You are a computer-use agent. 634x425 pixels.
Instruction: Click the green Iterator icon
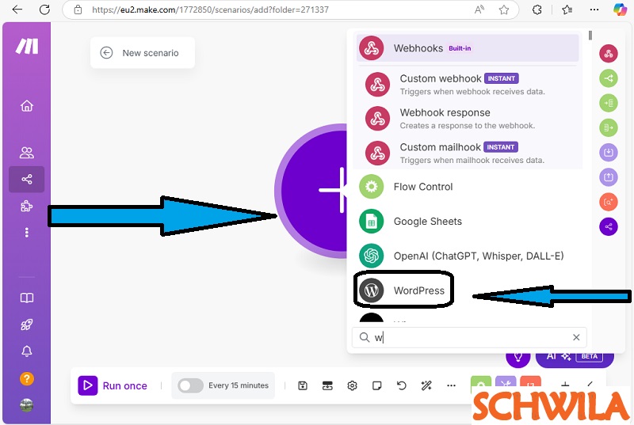pyautogui.click(x=608, y=127)
